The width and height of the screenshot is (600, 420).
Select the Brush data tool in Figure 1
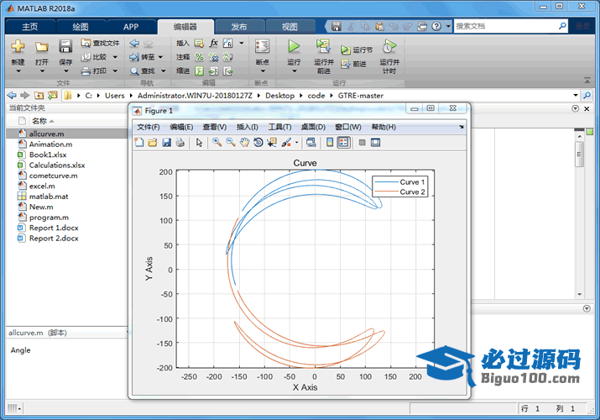click(286, 143)
